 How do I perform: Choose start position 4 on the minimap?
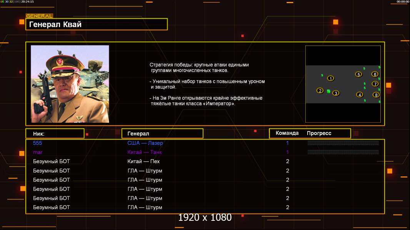(360, 95)
